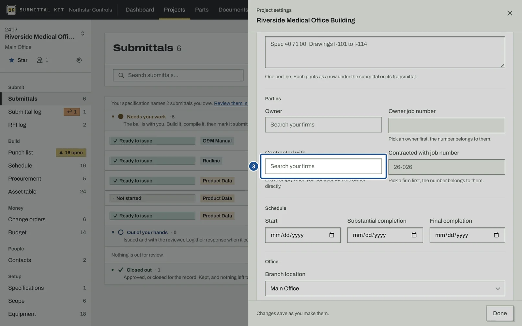Open Schedule in the sidebar
Viewport: 522px width, 326px height.
tap(45, 166)
